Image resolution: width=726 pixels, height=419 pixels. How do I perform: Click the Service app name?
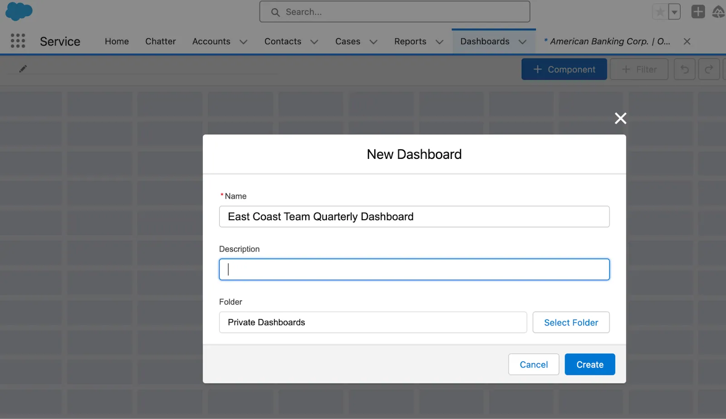[x=60, y=41]
